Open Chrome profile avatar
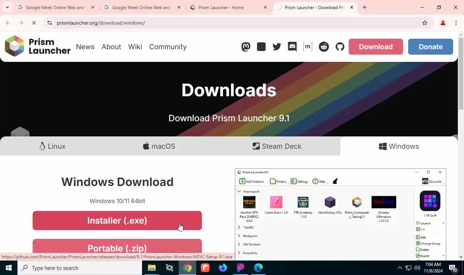The width and height of the screenshot is (464, 275). tap(443, 23)
